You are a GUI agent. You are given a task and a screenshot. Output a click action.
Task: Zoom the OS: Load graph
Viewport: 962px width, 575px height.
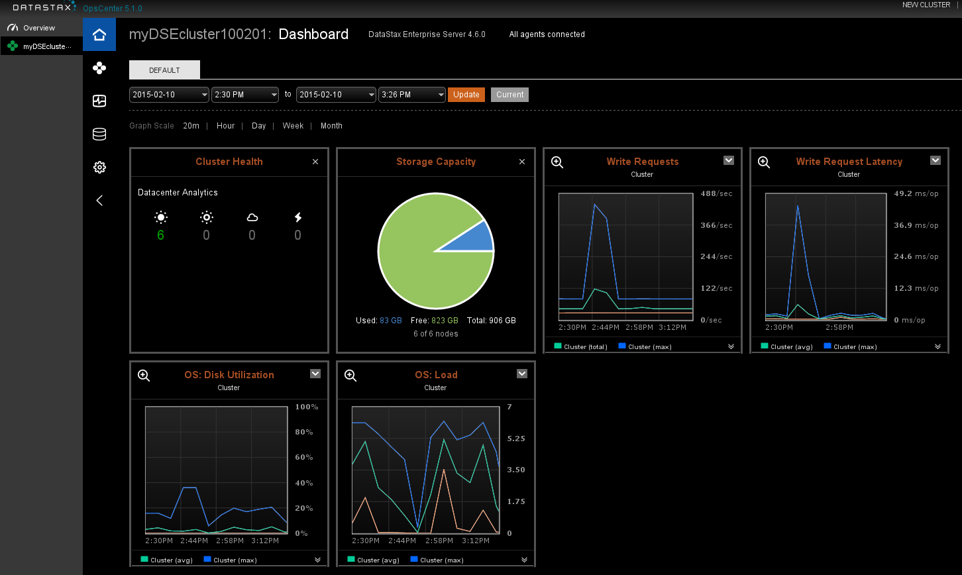350,375
